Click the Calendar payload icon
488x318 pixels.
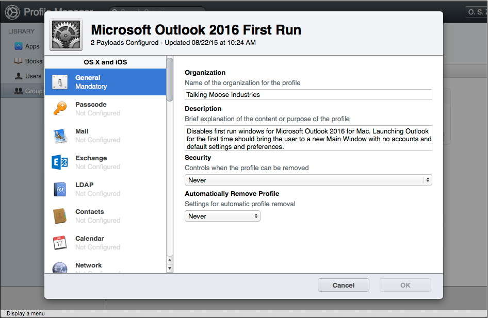click(x=60, y=243)
